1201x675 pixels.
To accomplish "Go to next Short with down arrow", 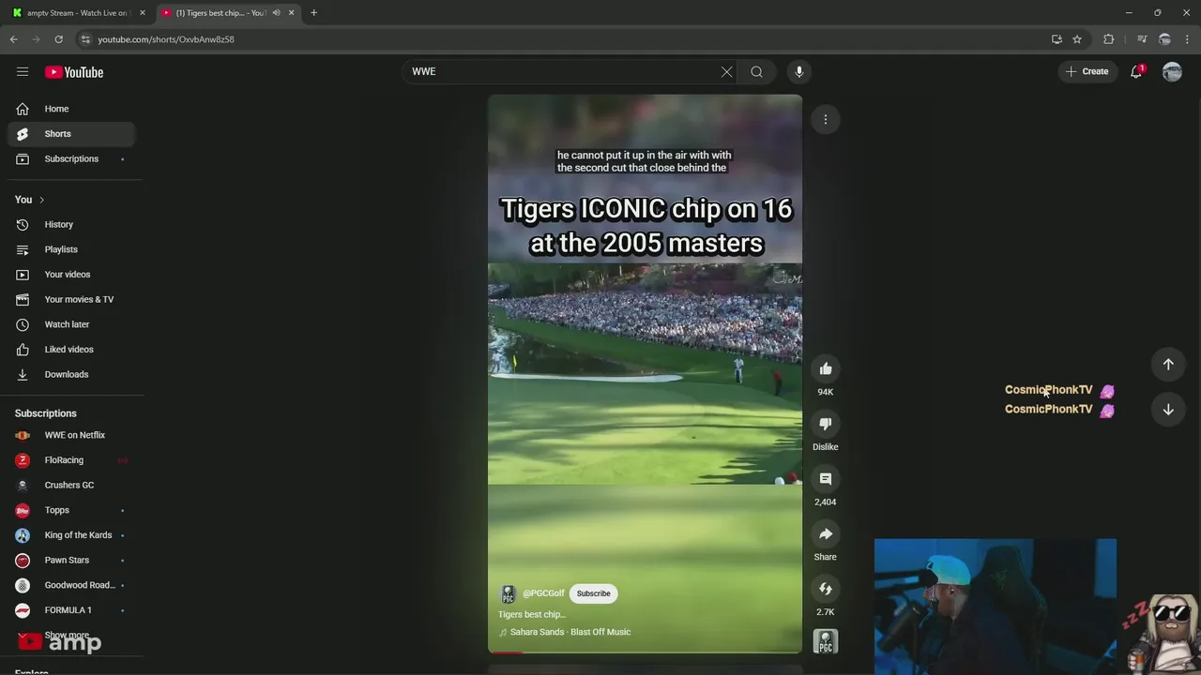I will click(1168, 410).
